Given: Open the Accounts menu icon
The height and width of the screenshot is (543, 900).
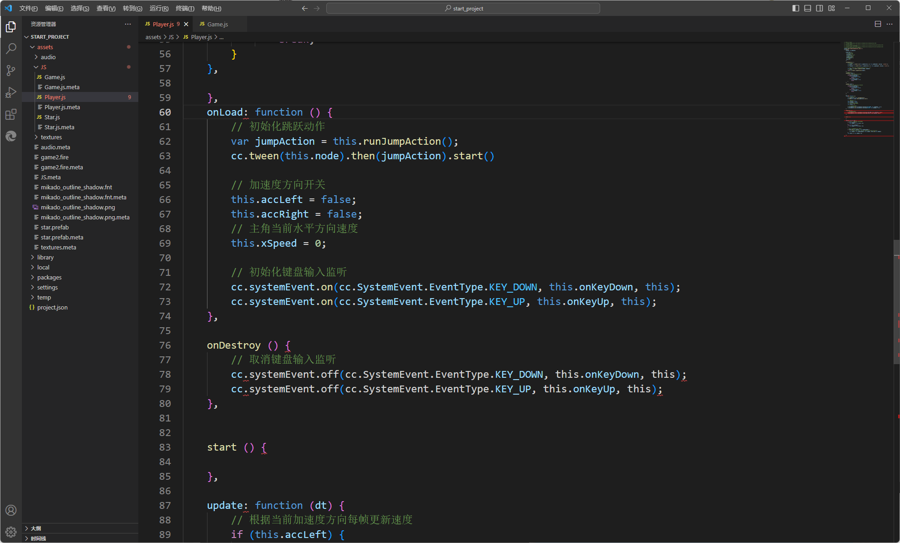Looking at the screenshot, I should pyautogui.click(x=11, y=510).
